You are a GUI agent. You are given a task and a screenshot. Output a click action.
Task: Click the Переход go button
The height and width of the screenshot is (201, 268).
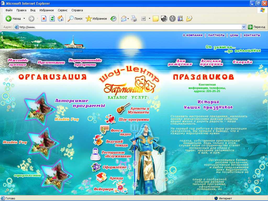pos(256,27)
